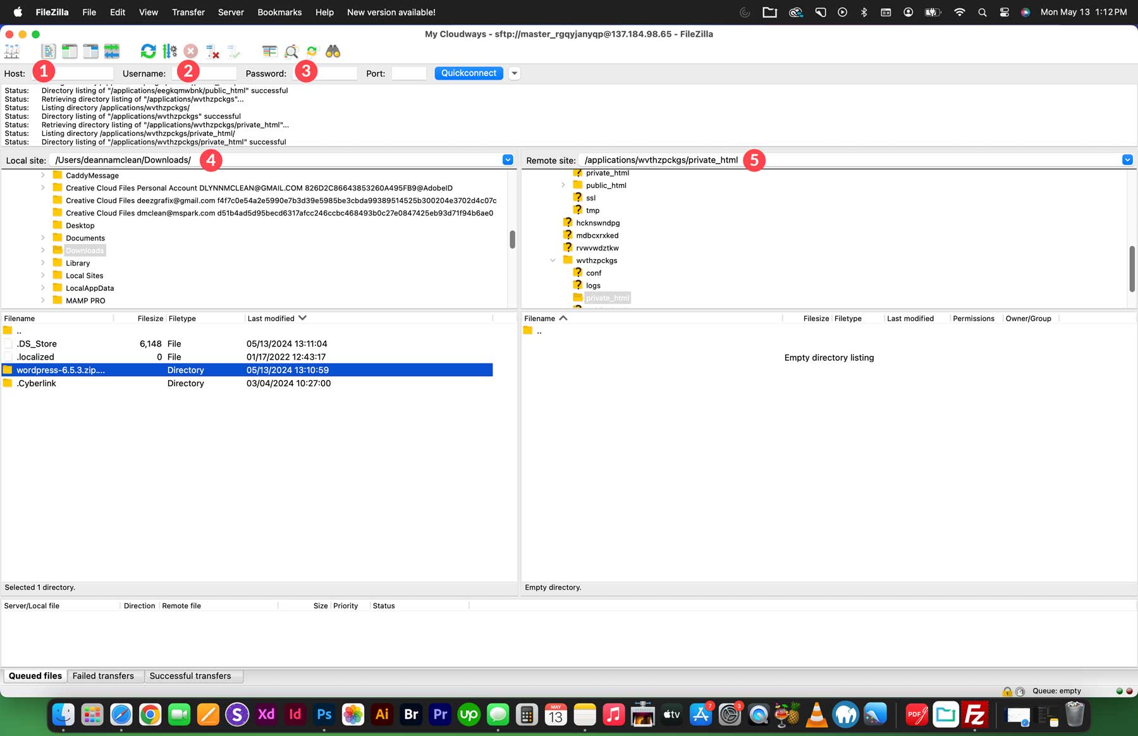
Task: Open the Transfer menu
Action: 188,12
